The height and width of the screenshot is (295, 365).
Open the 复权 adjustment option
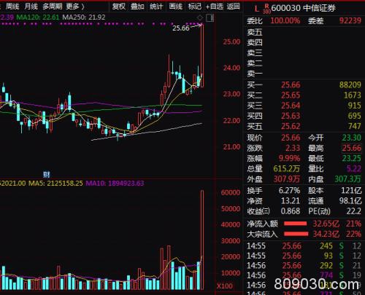click(x=119, y=7)
